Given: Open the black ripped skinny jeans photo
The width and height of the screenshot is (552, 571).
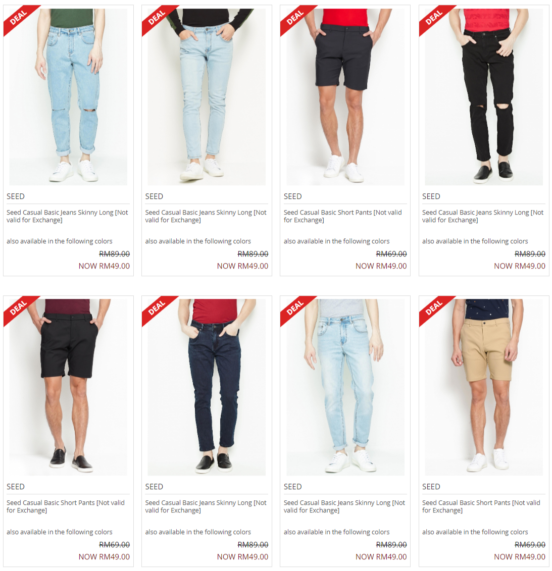Looking at the screenshot, I should coord(484,97).
